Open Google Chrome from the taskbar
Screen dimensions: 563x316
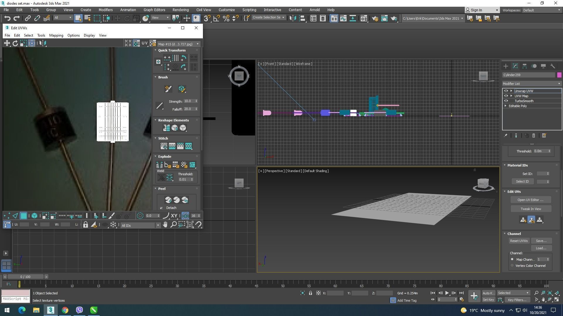tap(65, 310)
